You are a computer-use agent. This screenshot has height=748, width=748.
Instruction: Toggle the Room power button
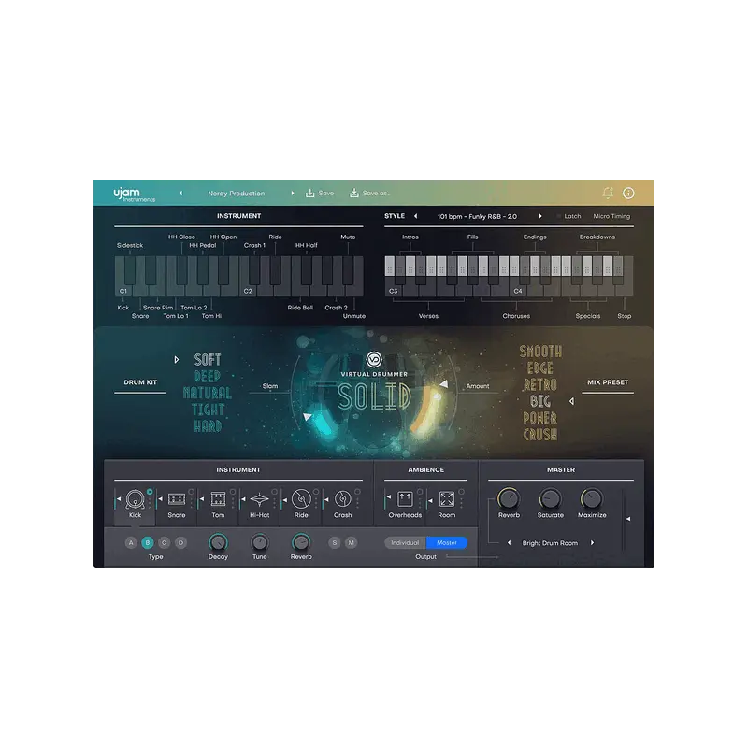pos(461,492)
